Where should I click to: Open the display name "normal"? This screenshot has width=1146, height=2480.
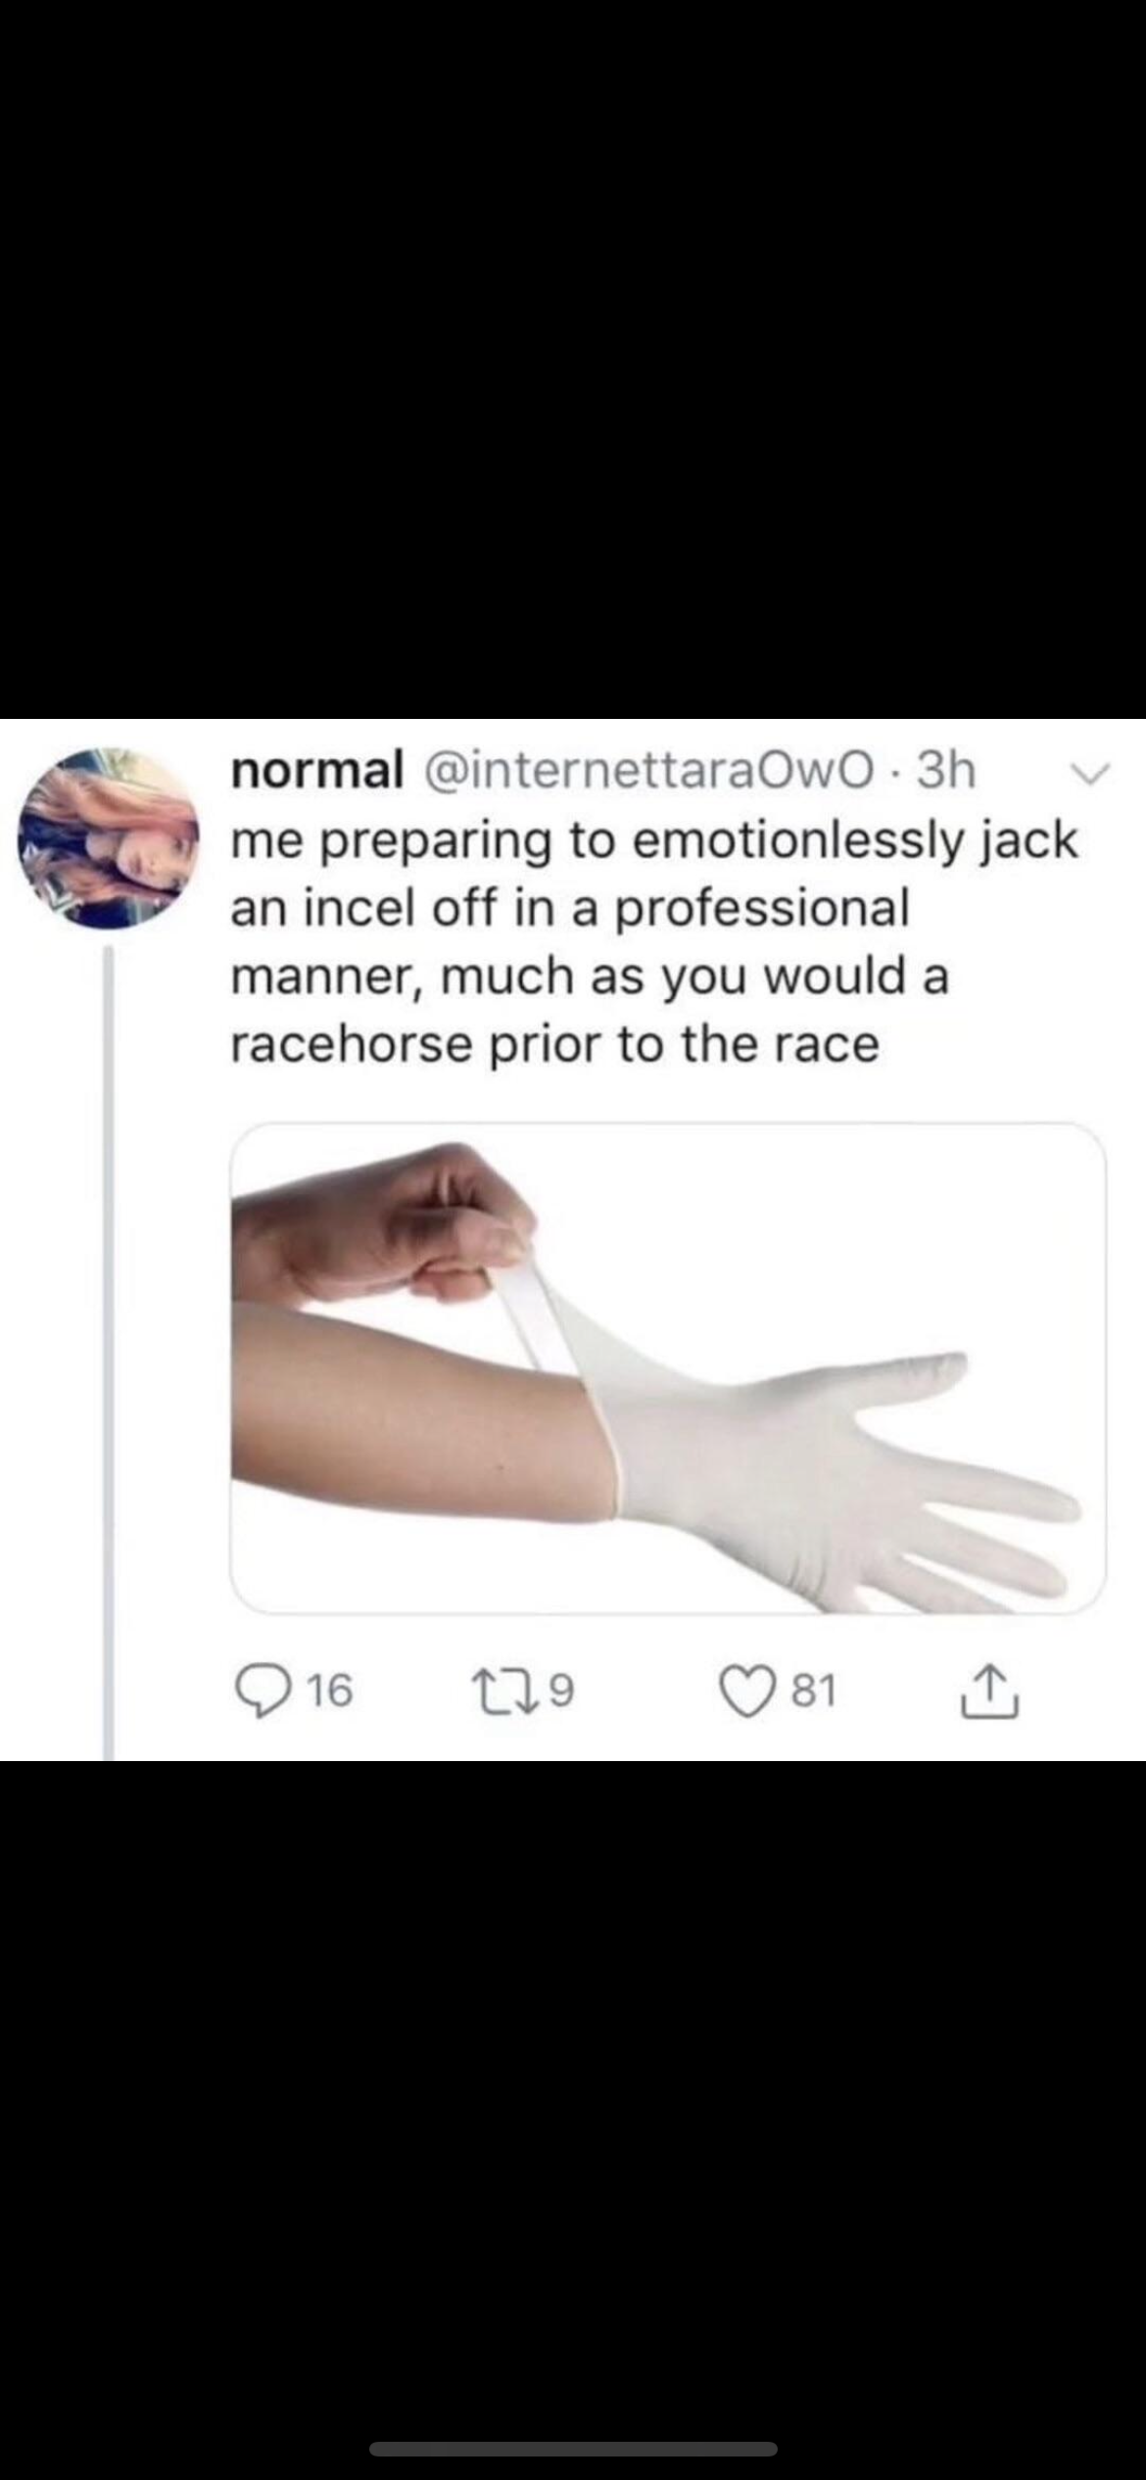click(317, 772)
